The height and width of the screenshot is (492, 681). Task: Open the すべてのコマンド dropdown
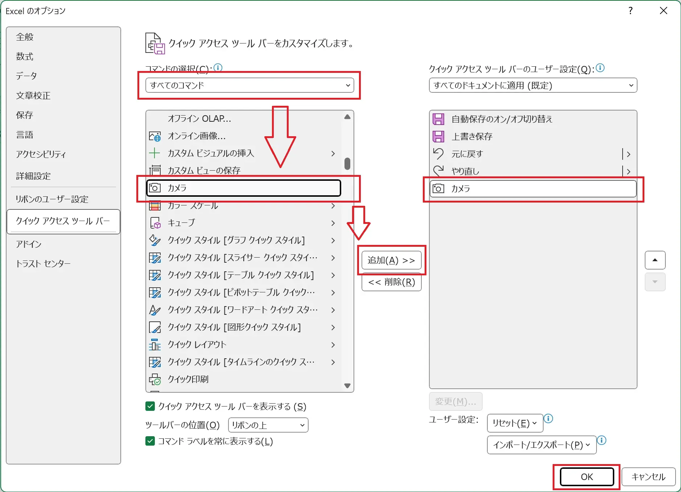pos(249,86)
